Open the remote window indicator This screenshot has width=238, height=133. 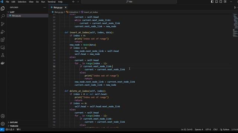pos(2,129)
